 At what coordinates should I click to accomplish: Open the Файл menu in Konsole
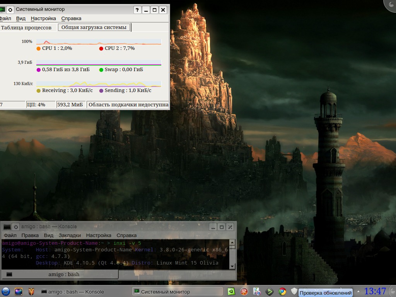pos(10,236)
